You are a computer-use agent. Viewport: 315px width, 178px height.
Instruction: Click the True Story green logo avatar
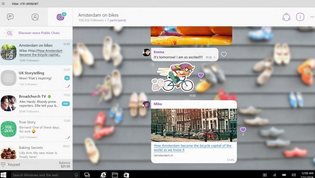[8, 129]
